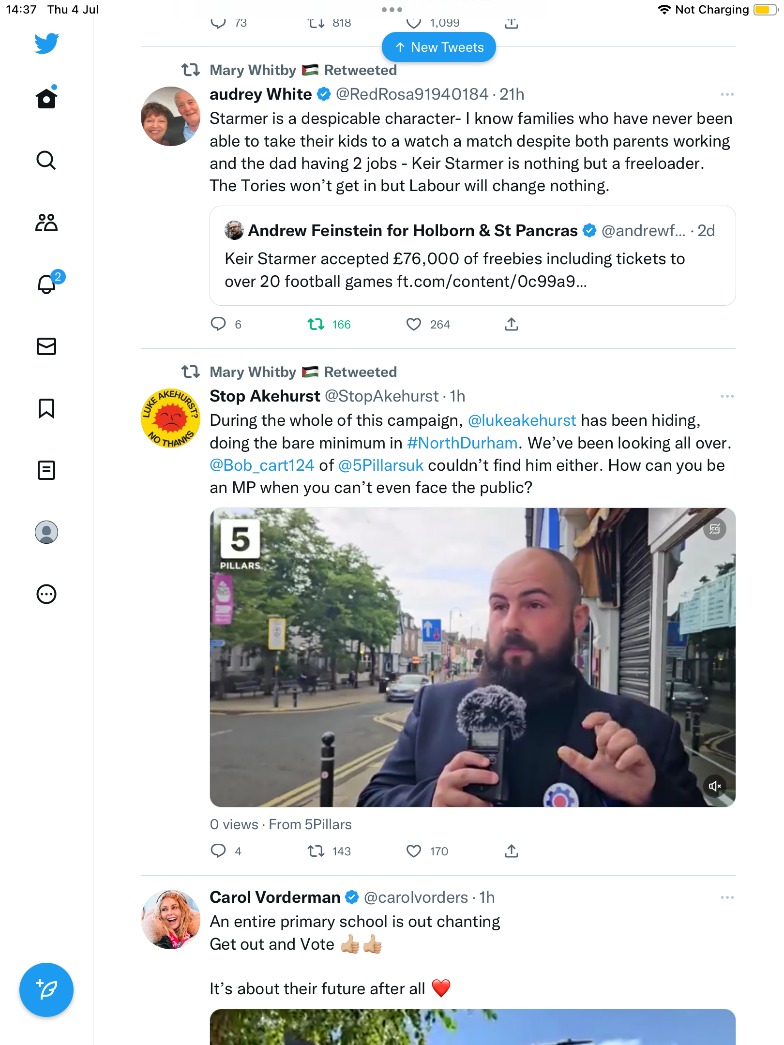Open the Notifications bell

point(47,284)
